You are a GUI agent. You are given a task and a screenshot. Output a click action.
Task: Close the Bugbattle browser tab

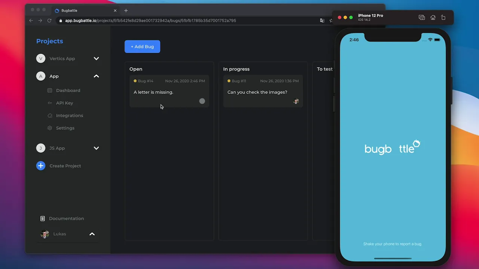coord(115,10)
